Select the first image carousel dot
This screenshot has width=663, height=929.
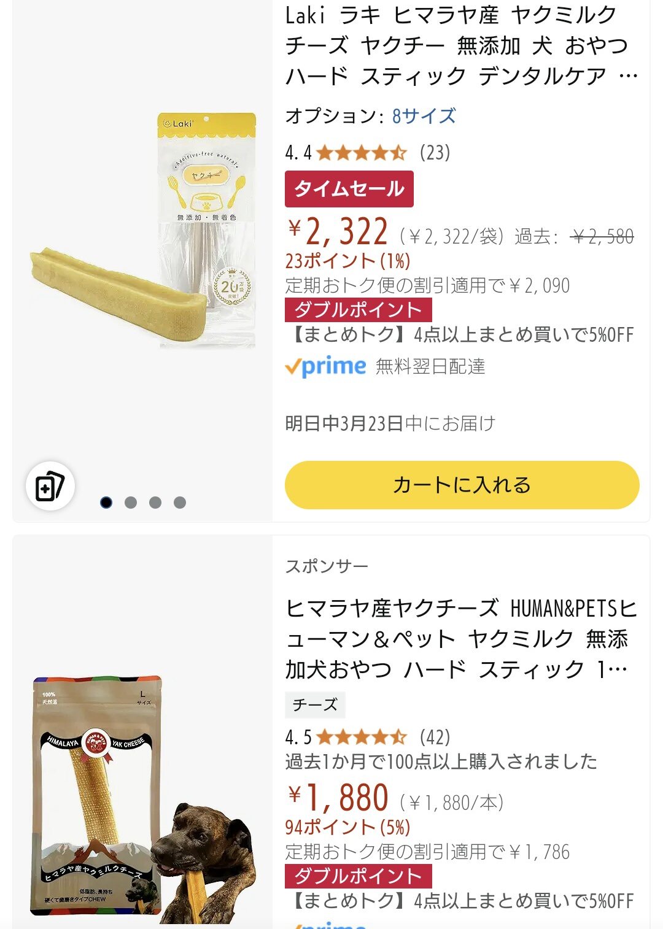(106, 503)
